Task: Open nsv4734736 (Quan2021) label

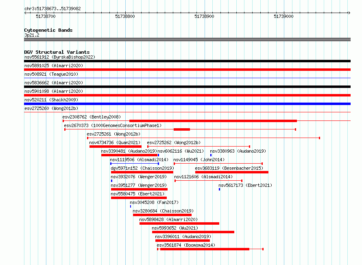Action: click(x=115, y=142)
